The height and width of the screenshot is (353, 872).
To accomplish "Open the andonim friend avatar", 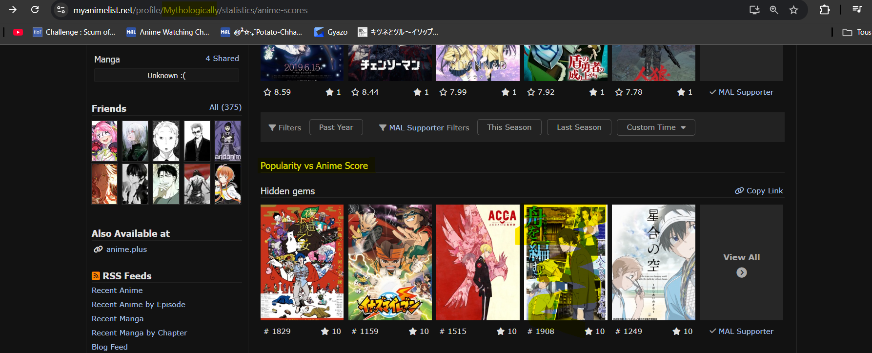I will pyautogui.click(x=228, y=141).
